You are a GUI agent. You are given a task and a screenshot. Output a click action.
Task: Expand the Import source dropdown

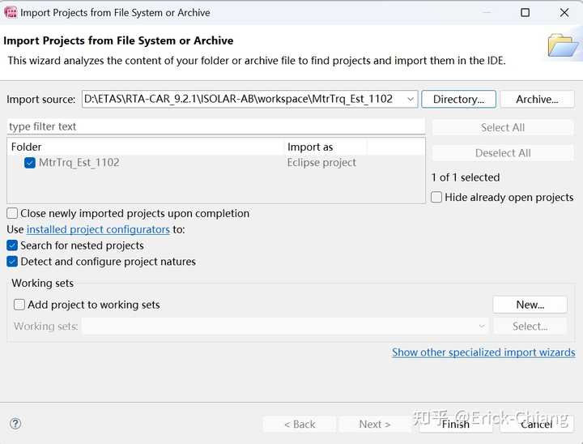tap(411, 100)
